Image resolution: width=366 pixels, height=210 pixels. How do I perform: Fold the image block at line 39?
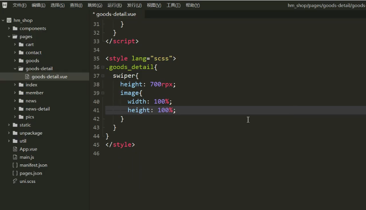pos(103,93)
